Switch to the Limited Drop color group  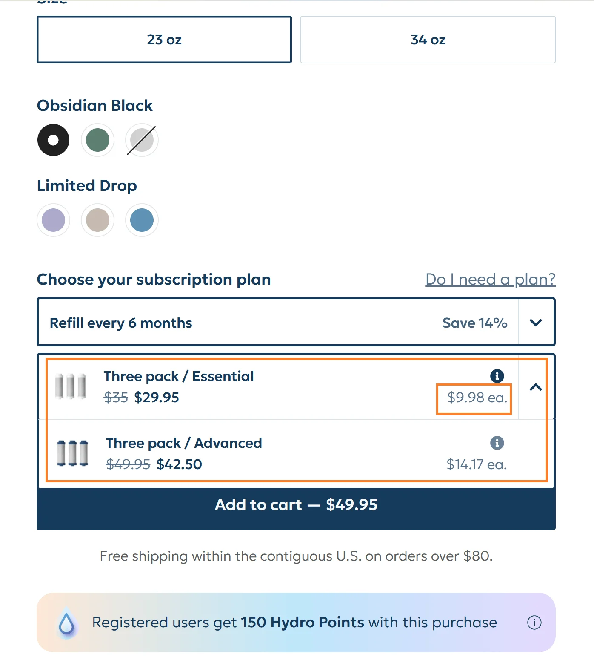[87, 185]
